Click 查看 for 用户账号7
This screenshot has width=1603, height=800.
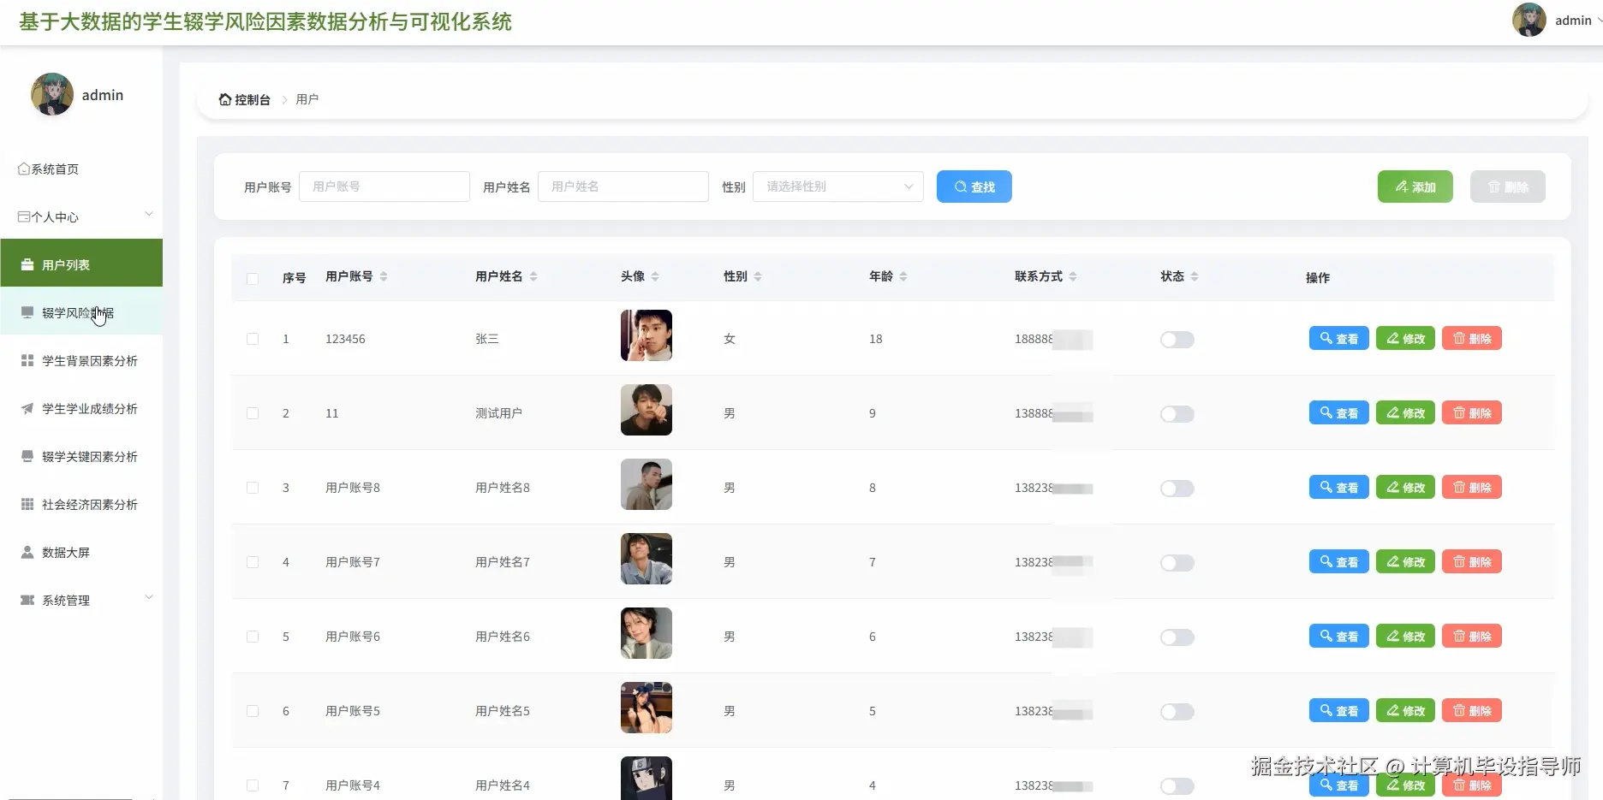click(x=1339, y=562)
